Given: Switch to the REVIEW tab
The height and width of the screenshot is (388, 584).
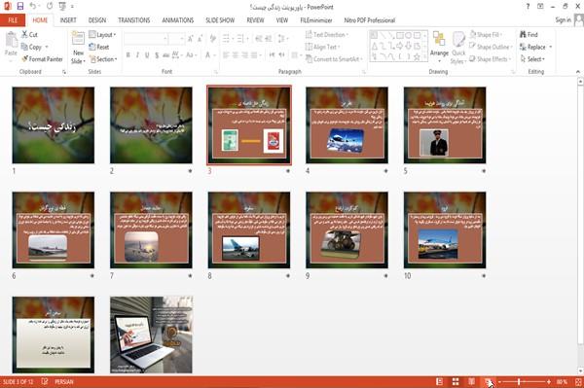Looking at the screenshot, I should point(255,20).
